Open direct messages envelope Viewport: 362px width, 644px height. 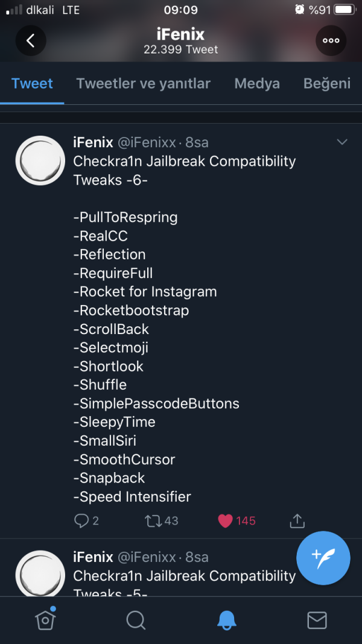(x=317, y=620)
